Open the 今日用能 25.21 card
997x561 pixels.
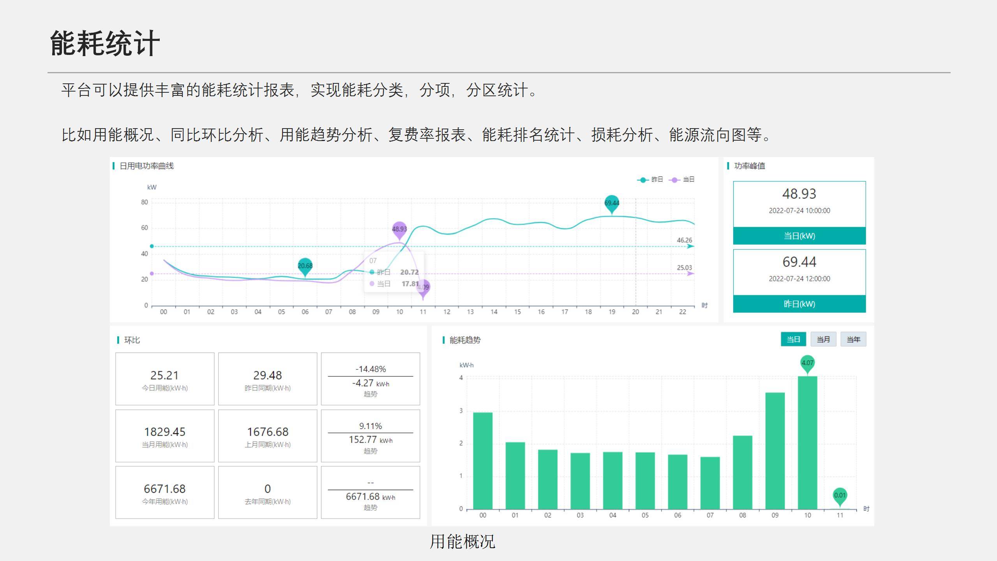pos(165,379)
